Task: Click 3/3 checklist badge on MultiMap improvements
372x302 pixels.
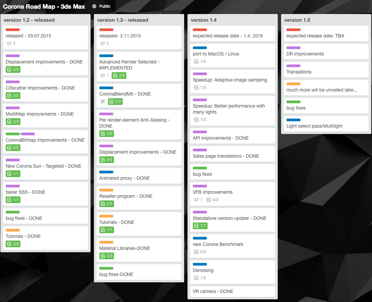Action: click(x=13, y=122)
